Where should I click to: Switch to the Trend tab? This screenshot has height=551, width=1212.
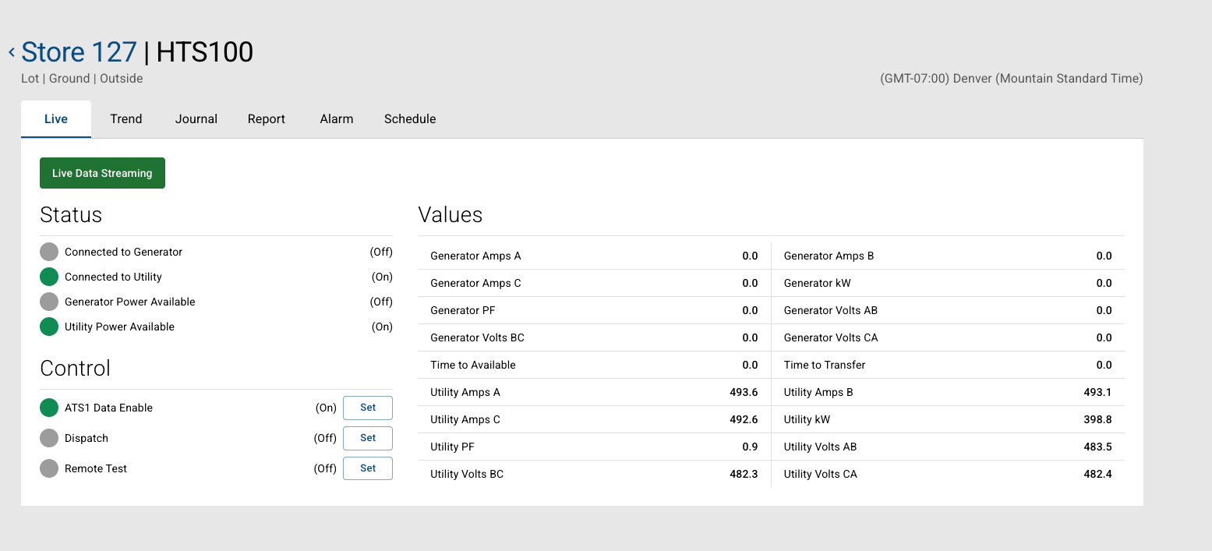[126, 119]
